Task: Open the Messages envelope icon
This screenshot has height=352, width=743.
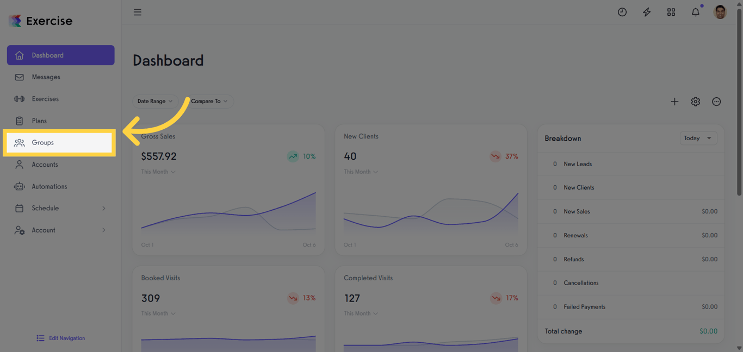Action: point(20,77)
